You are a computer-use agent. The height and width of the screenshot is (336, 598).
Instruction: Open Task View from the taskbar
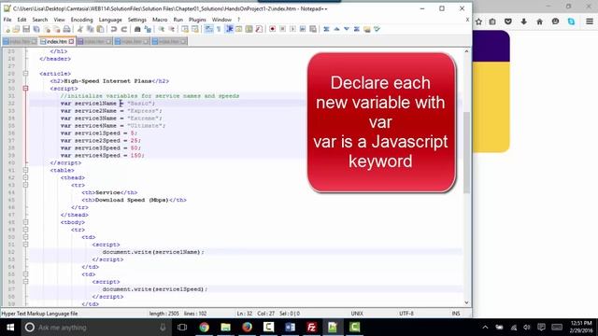(182, 328)
